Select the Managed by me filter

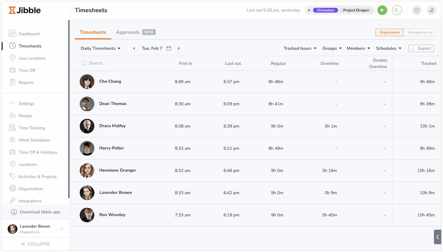click(421, 32)
